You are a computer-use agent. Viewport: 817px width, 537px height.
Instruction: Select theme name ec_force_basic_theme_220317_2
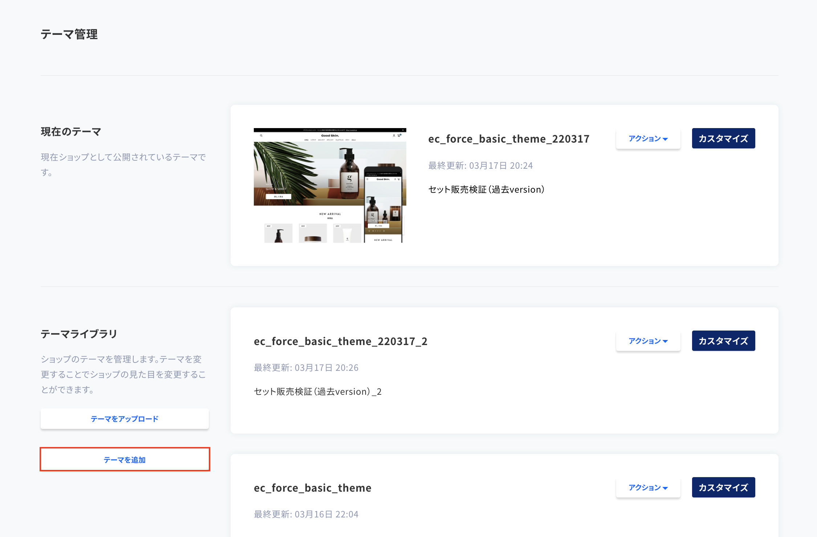pyautogui.click(x=341, y=341)
